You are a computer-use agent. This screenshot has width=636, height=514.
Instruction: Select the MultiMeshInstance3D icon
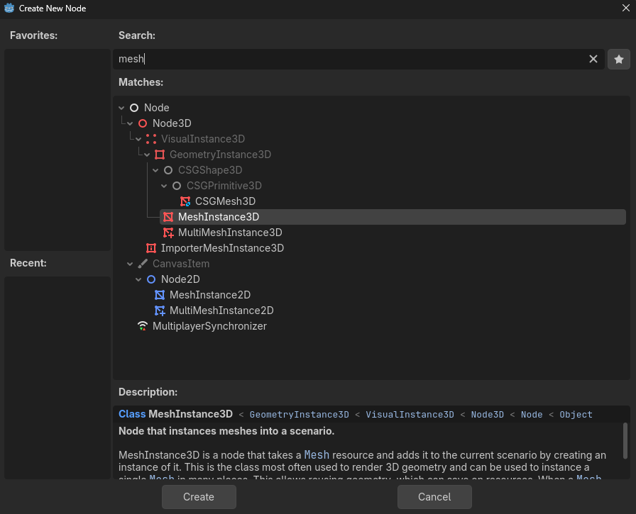click(168, 232)
